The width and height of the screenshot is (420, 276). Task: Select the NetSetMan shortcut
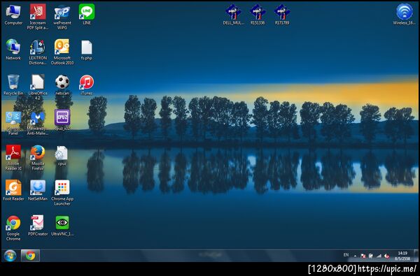[38, 191]
